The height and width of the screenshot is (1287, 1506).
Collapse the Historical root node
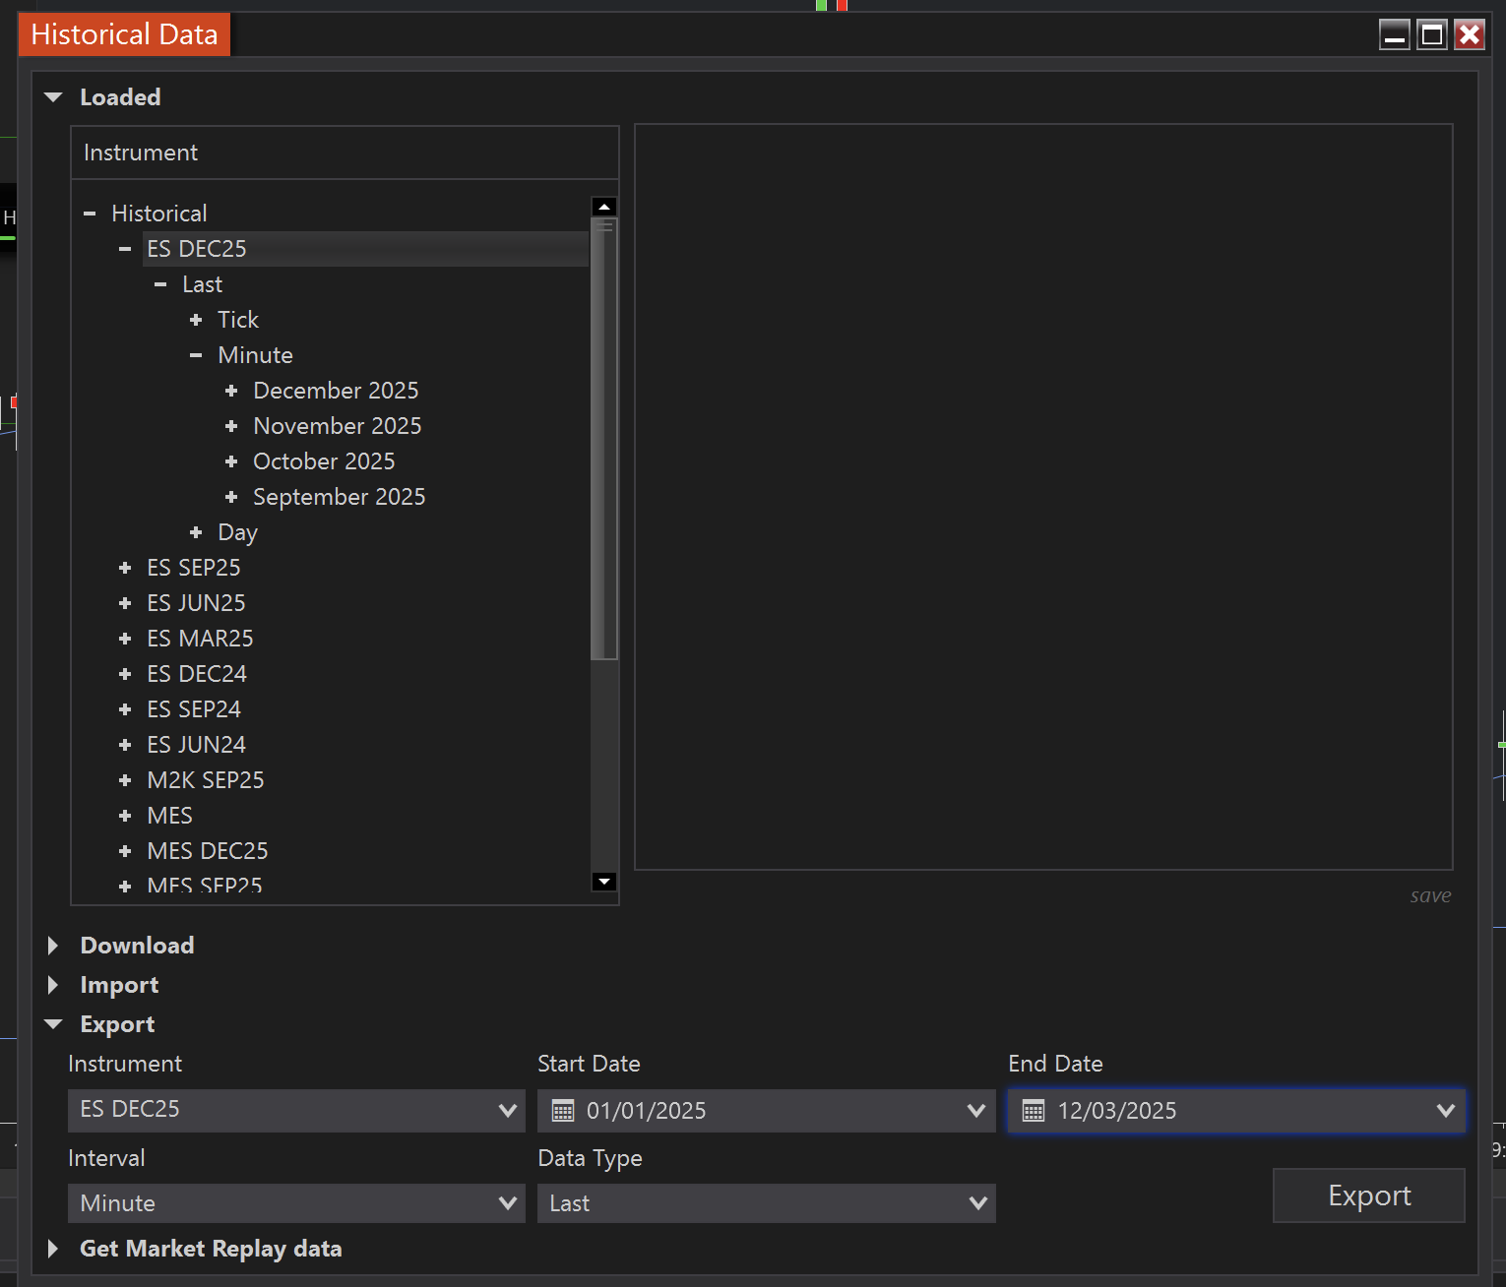(90, 214)
